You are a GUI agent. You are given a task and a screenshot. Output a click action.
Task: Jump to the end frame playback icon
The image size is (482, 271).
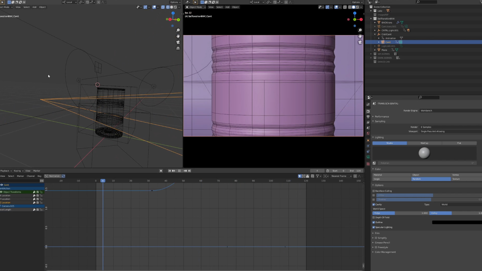click(190, 171)
